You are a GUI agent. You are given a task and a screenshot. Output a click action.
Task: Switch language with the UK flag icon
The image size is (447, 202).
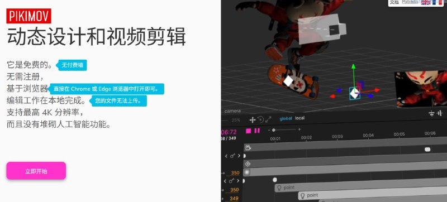tap(426, 2)
